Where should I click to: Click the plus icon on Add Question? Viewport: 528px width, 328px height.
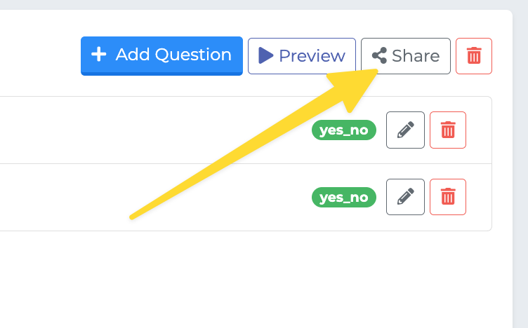(99, 54)
